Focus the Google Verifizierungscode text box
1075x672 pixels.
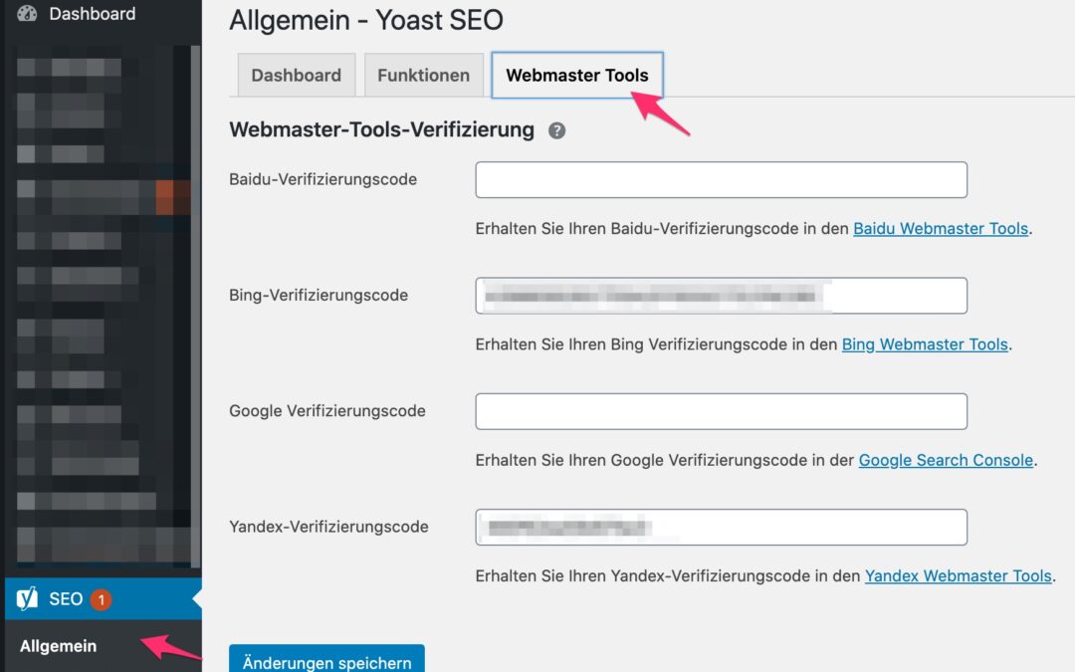click(721, 411)
